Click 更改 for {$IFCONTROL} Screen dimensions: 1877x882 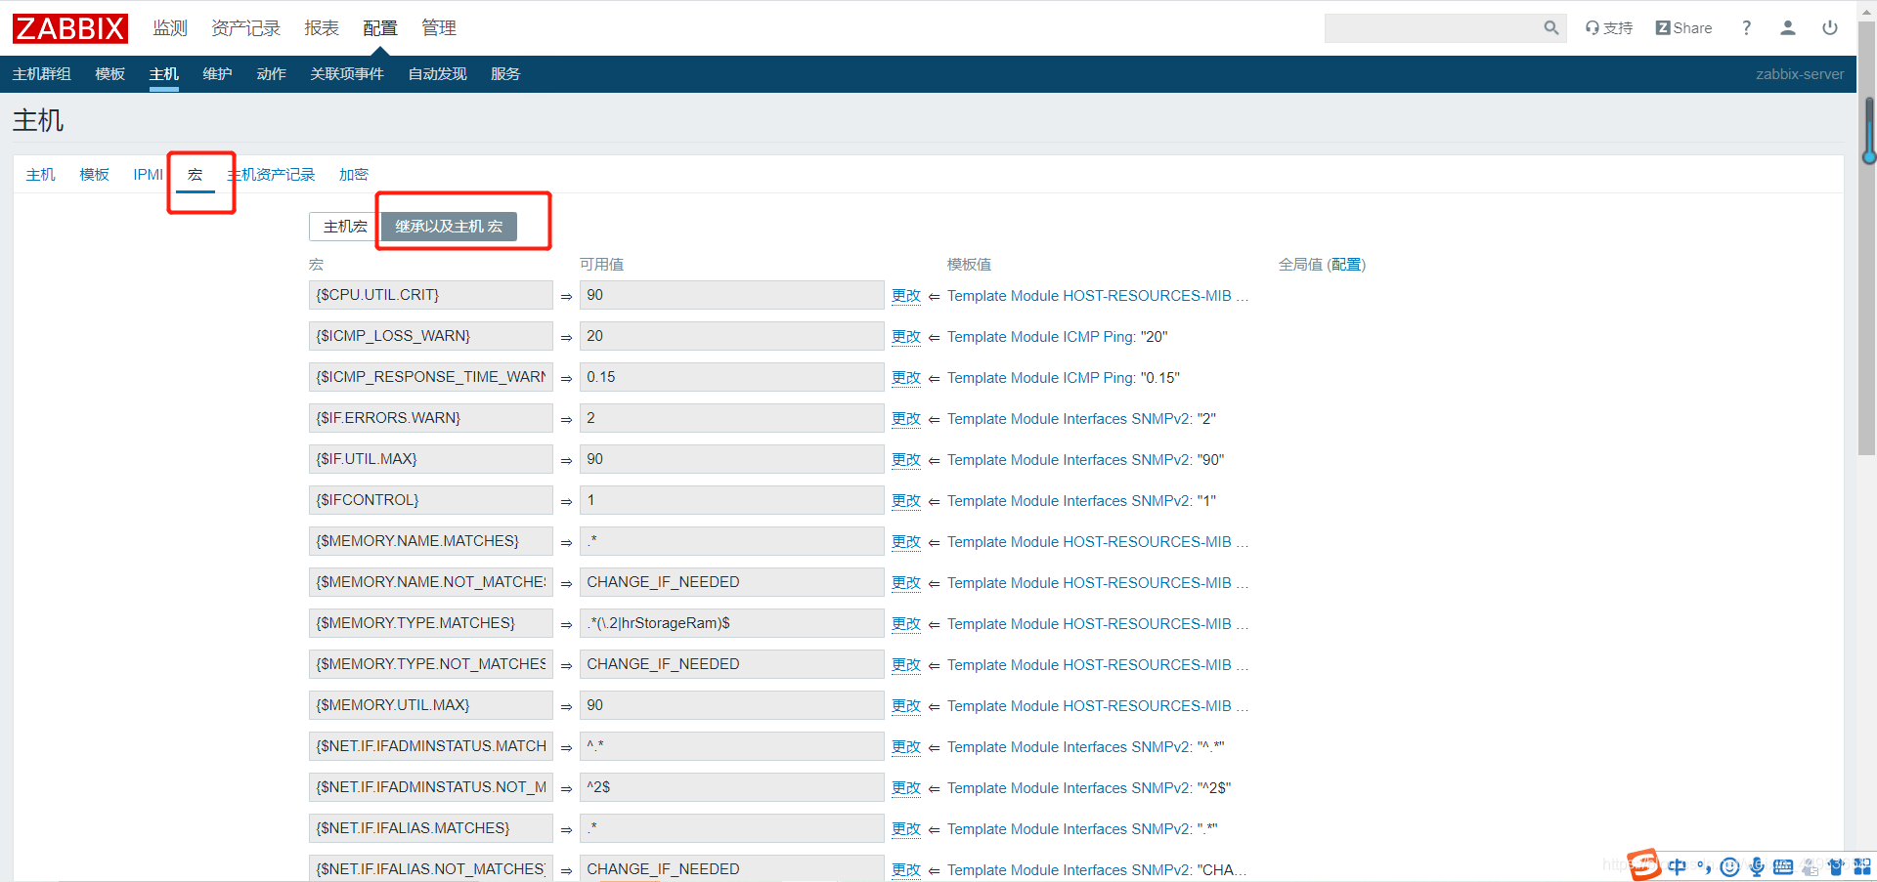(906, 501)
